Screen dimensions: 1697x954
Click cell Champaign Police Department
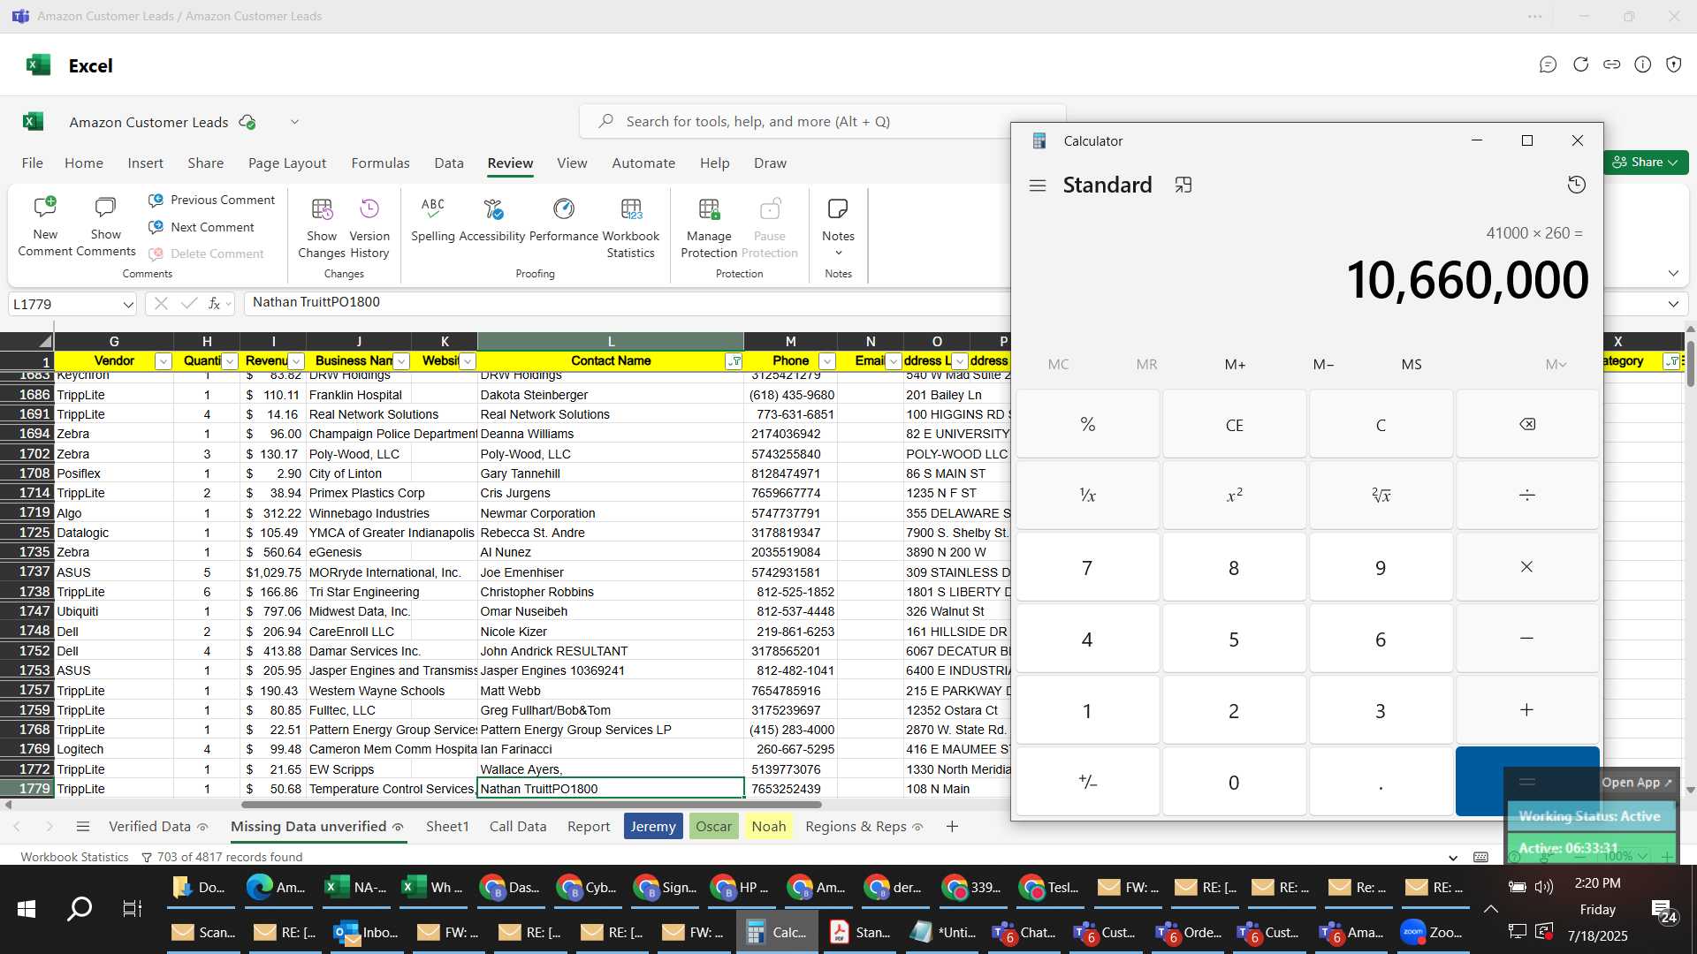pos(392,435)
